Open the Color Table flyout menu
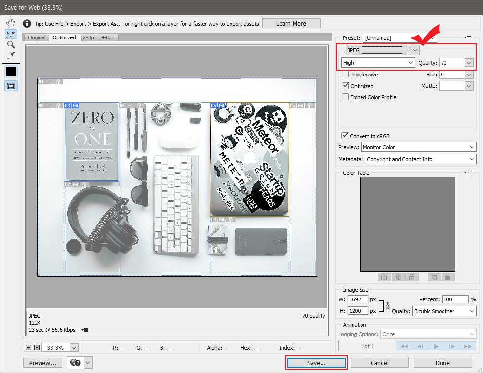This screenshot has height=373, width=483. pyautogui.click(x=468, y=172)
